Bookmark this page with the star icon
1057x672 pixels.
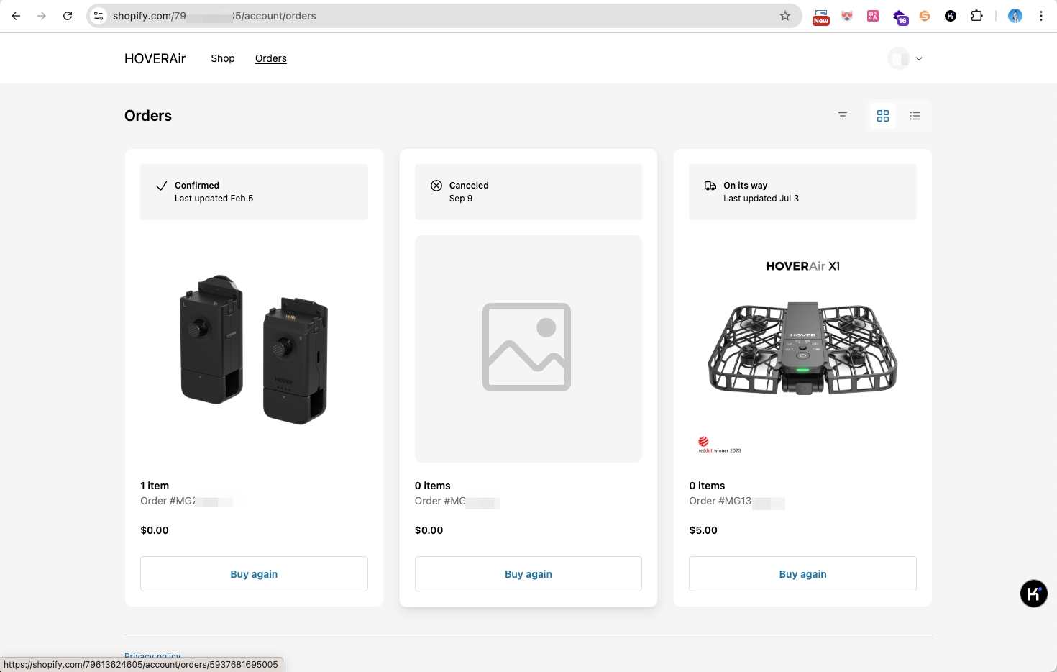tap(785, 16)
